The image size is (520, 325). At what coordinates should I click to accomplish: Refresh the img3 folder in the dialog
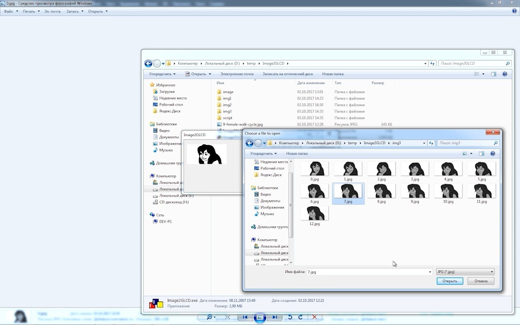(x=432, y=143)
